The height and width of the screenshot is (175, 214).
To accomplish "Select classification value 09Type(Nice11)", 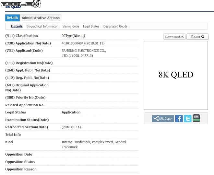I will 73,36.
